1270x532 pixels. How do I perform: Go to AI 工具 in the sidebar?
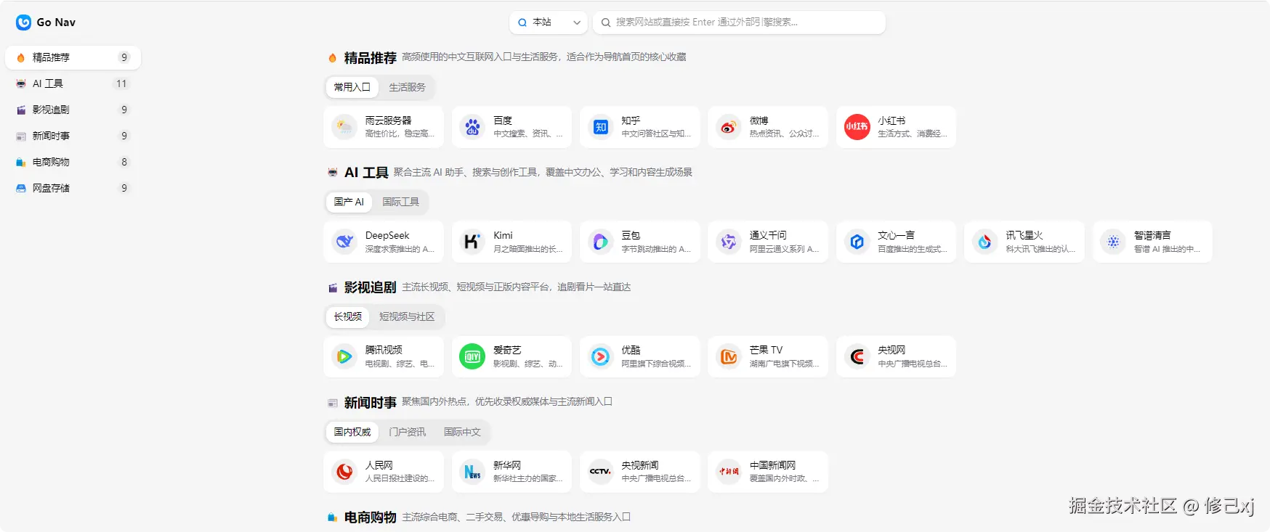(x=73, y=83)
